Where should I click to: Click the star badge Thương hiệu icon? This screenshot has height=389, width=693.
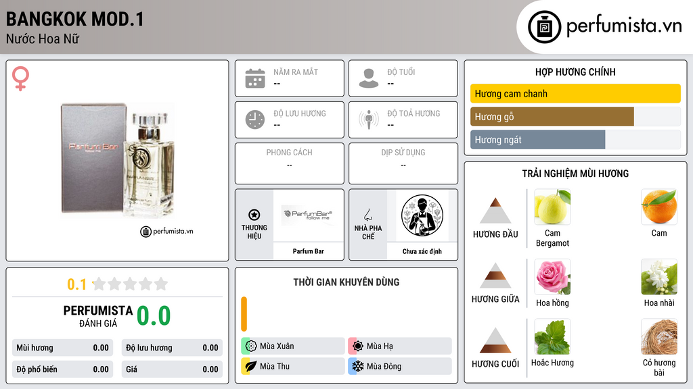point(254,215)
